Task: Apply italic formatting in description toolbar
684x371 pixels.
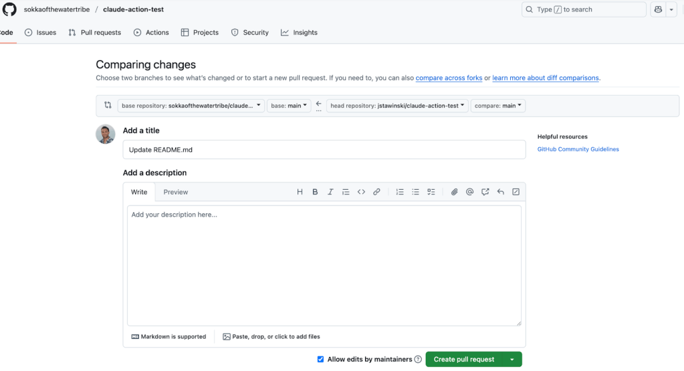Action: [330, 192]
